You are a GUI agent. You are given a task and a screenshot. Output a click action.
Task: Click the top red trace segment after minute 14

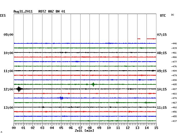(151, 39)
